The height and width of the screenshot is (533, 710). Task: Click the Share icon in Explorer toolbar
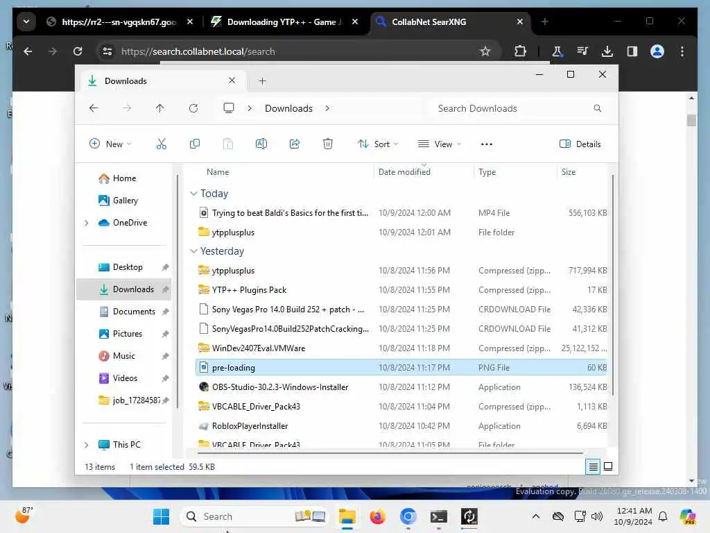[294, 144]
